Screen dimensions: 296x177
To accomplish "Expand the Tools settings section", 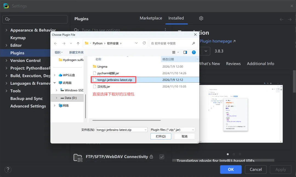I will pos(6,91).
